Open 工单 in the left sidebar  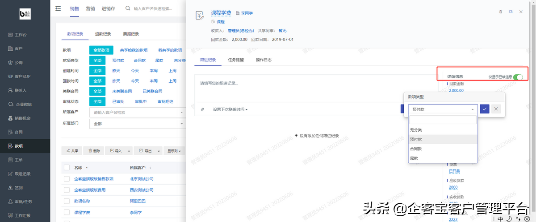tap(25, 160)
